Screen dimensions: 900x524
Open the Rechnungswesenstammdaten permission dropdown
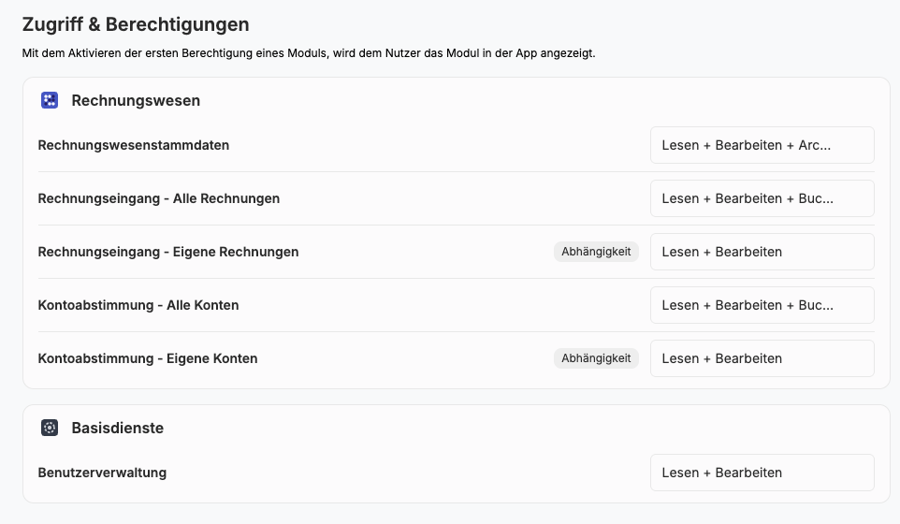(762, 145)
